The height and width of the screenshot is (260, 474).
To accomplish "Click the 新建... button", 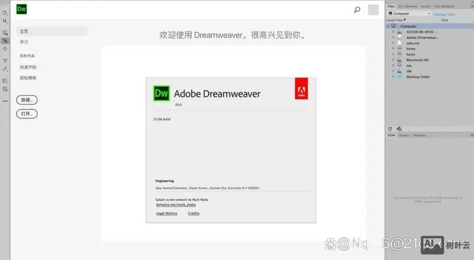I will [x=27, y=100].
